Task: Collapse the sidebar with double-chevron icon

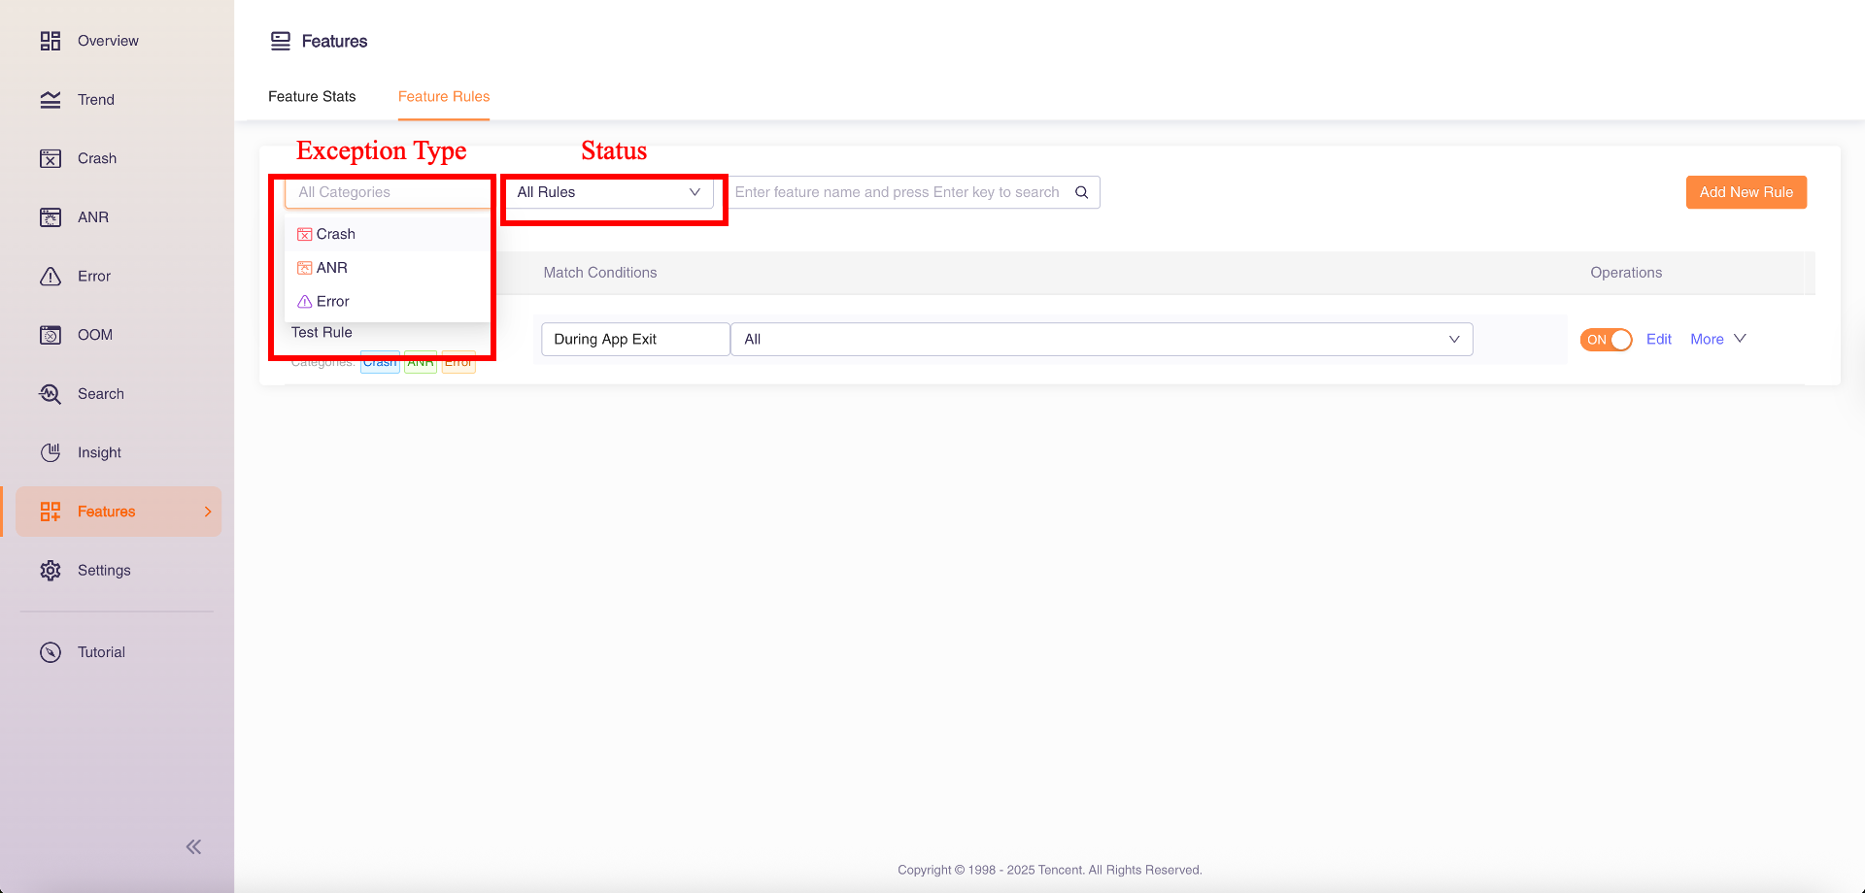Action: [193, 847]
